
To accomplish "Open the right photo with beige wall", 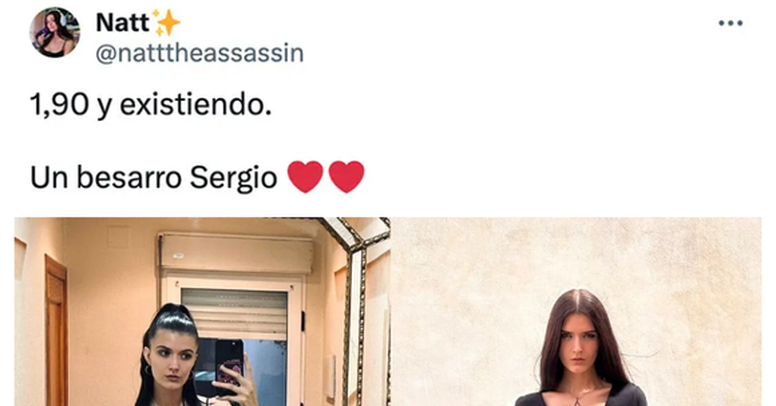I will pyautogui.click(x=576, y=312).
